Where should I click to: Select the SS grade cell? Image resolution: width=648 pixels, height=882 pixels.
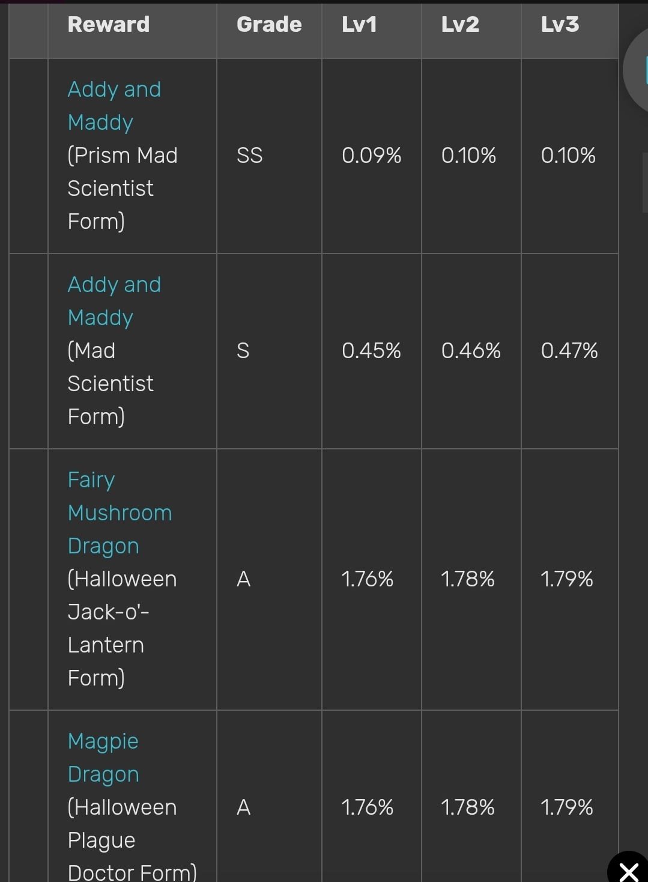(x=250, y=156)
